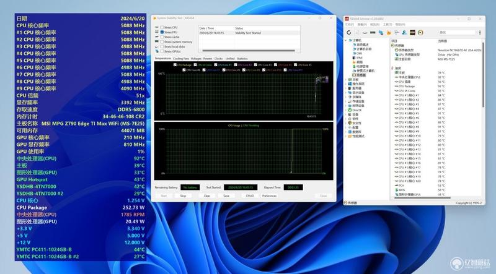Click the report page icon in AIDA64 toolbar
Screen dimensions: 496x274
[356, 33]
